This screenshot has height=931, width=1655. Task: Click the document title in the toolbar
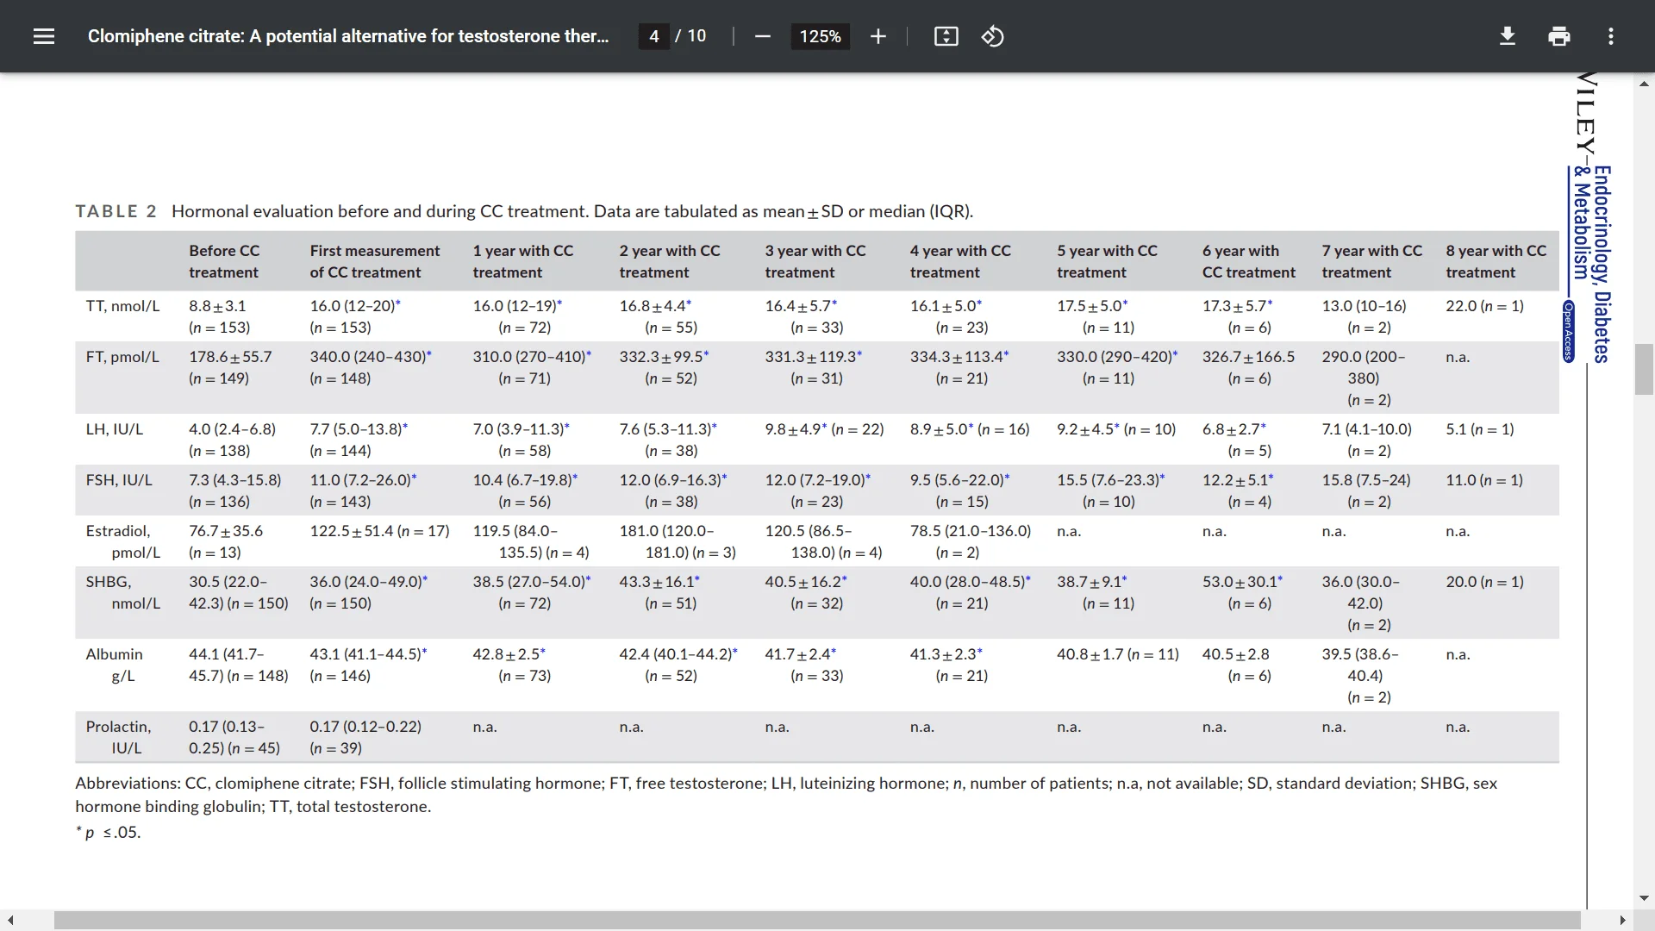click(x=348, y=36)
